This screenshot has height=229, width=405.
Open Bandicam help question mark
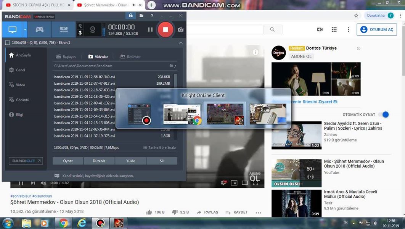point(152,16)
